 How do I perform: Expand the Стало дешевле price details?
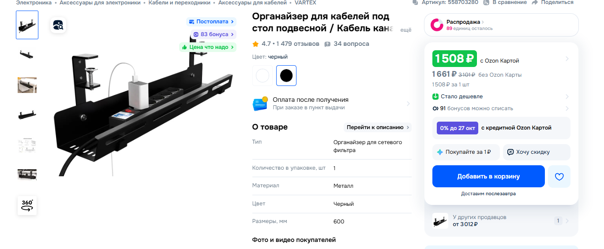[501, 97]
